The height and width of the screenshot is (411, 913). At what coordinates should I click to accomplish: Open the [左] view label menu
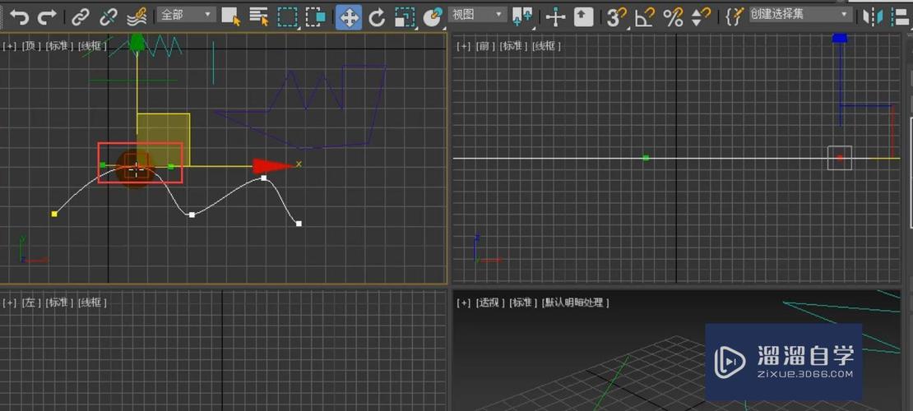[31, 302]
